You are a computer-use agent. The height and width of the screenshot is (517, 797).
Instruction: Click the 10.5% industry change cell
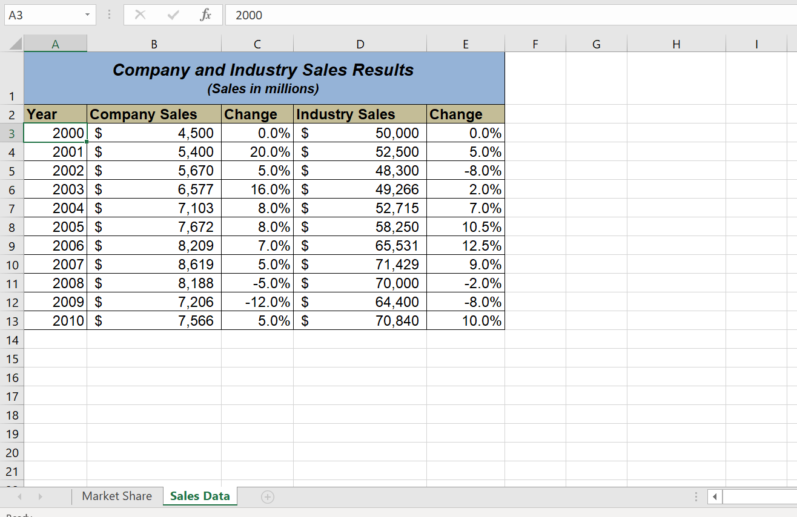point(465,226)
